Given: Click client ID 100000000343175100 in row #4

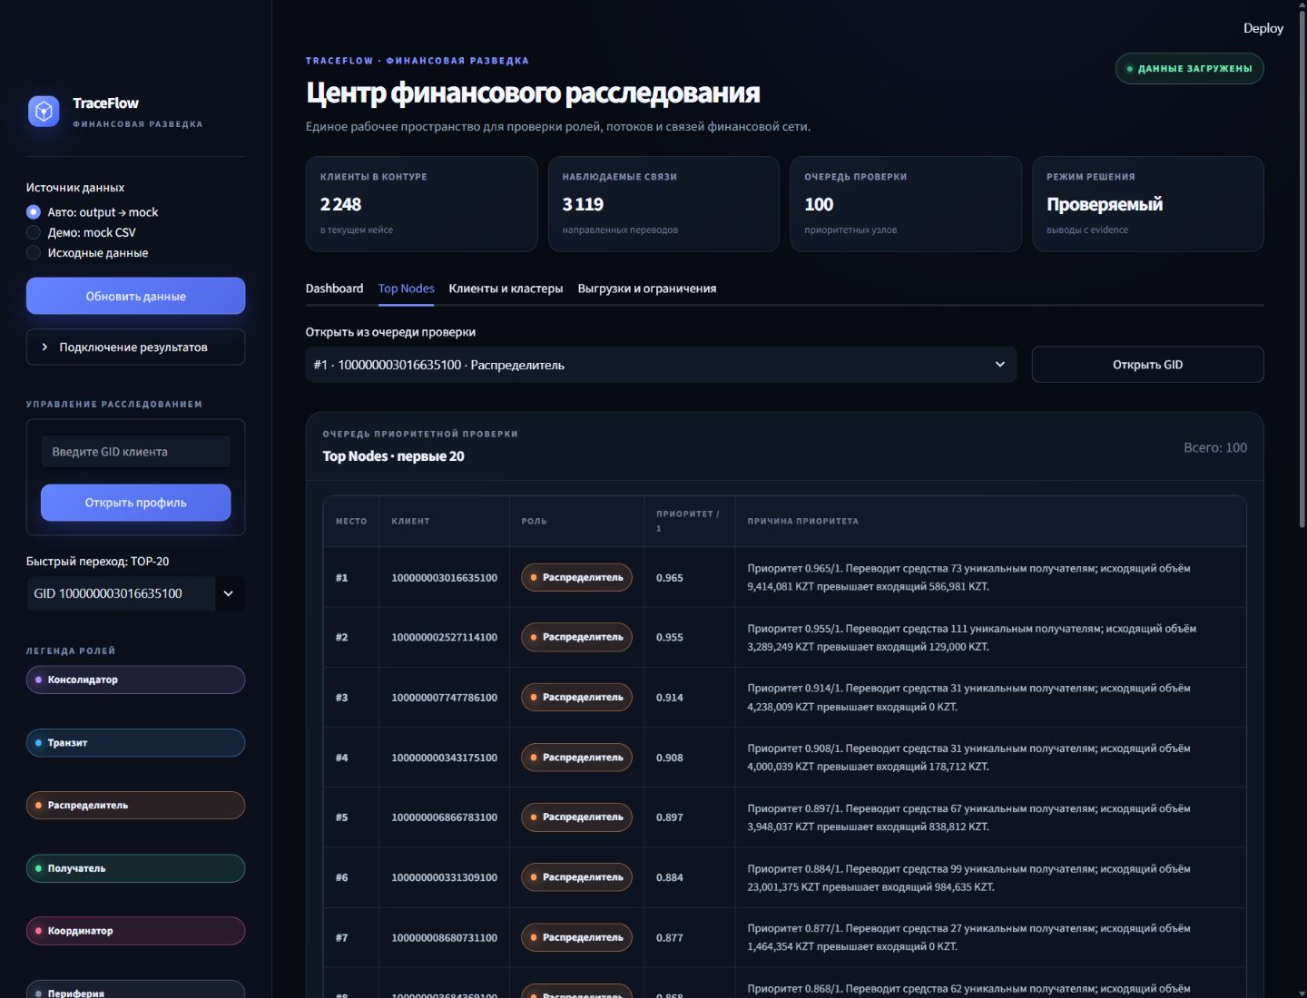Looking at the screenshot, I should (x=444, y=758).
